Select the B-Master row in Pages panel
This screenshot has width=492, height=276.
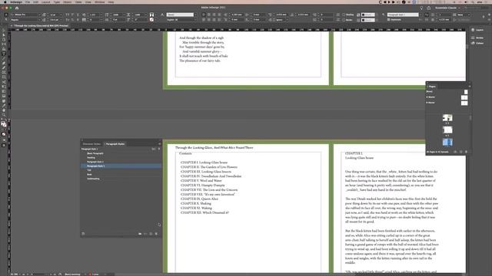coord(447,103)
